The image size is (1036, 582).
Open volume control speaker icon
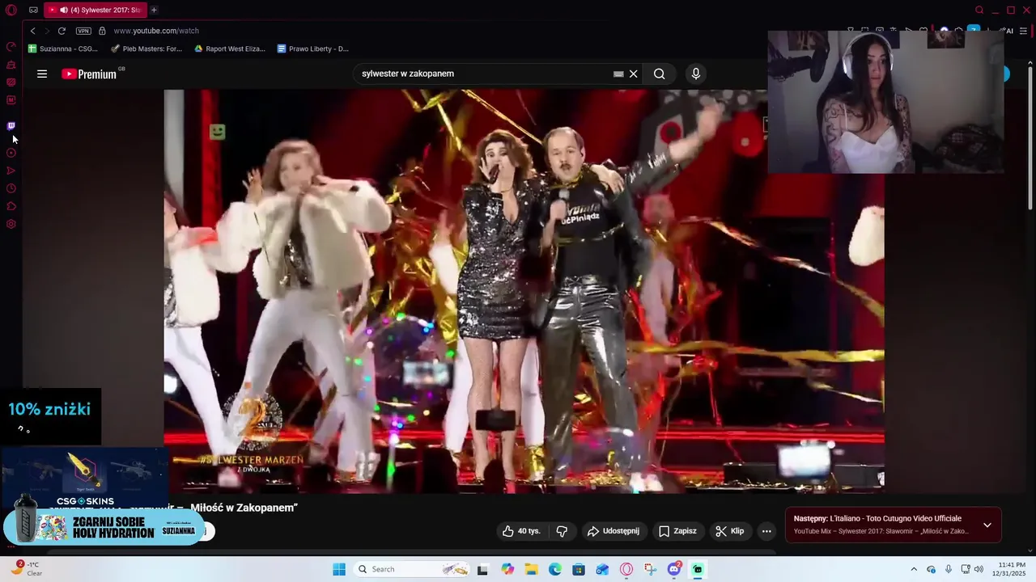pyautogui.click(x=979, y=569)
